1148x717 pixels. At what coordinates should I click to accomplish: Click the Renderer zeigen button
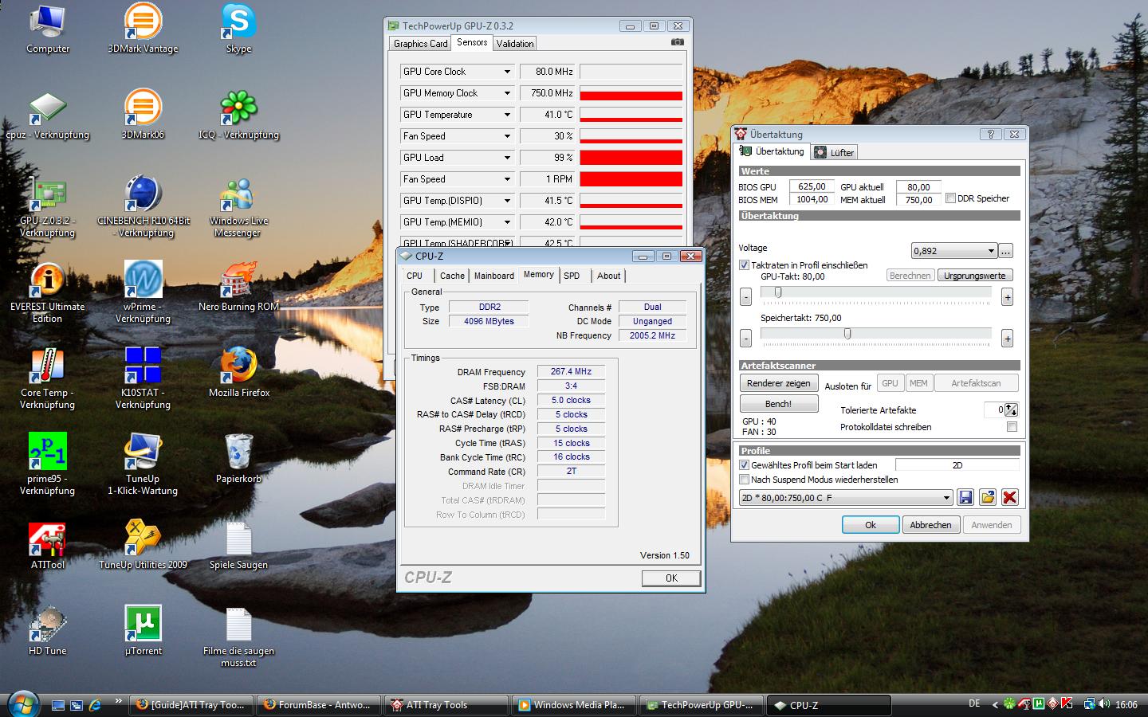tap(779, 383)
